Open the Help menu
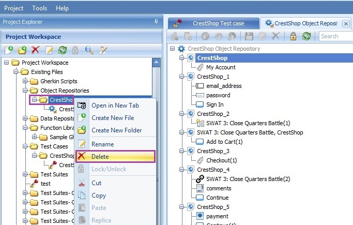The height and width of the screenshot is (225, 353). point(62,8)
